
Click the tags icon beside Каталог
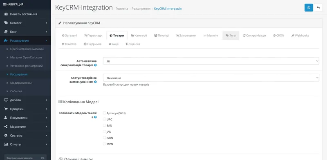6,23
